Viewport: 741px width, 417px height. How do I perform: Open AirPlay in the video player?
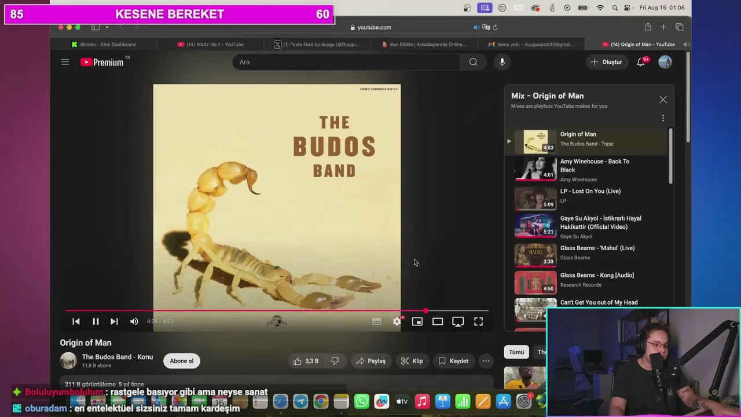458,321
